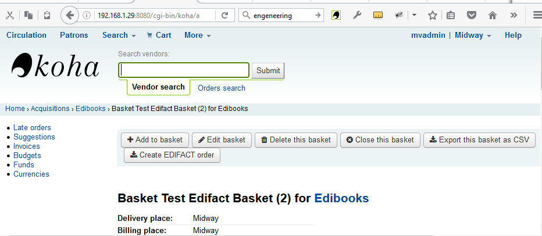Image resolution: width=542 pixels, height=236 pixels.
Task: Click the bookmark star icon
Action: click(433, 15)
